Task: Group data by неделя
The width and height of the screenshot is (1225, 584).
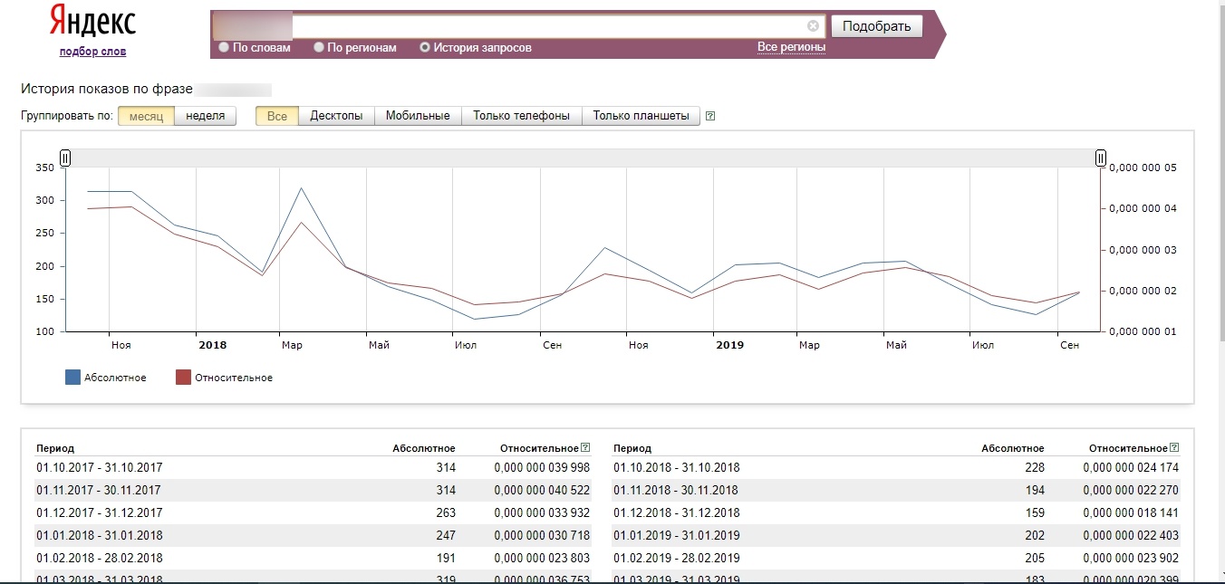Action: [205, 116]
